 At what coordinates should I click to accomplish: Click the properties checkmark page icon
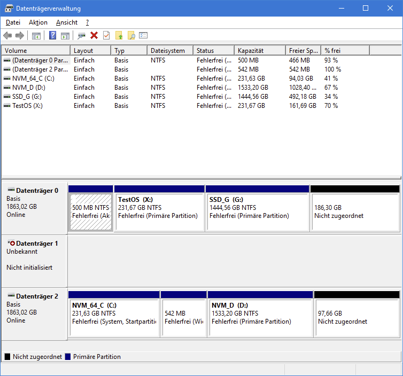[x=106, y=35]
